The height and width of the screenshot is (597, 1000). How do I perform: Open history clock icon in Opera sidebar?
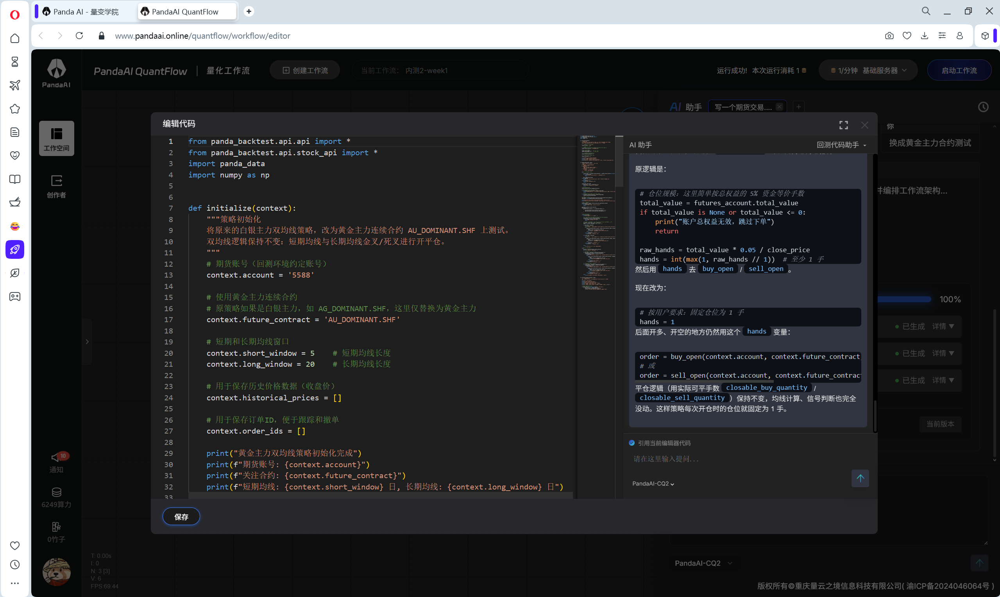(x=15, y=565)
